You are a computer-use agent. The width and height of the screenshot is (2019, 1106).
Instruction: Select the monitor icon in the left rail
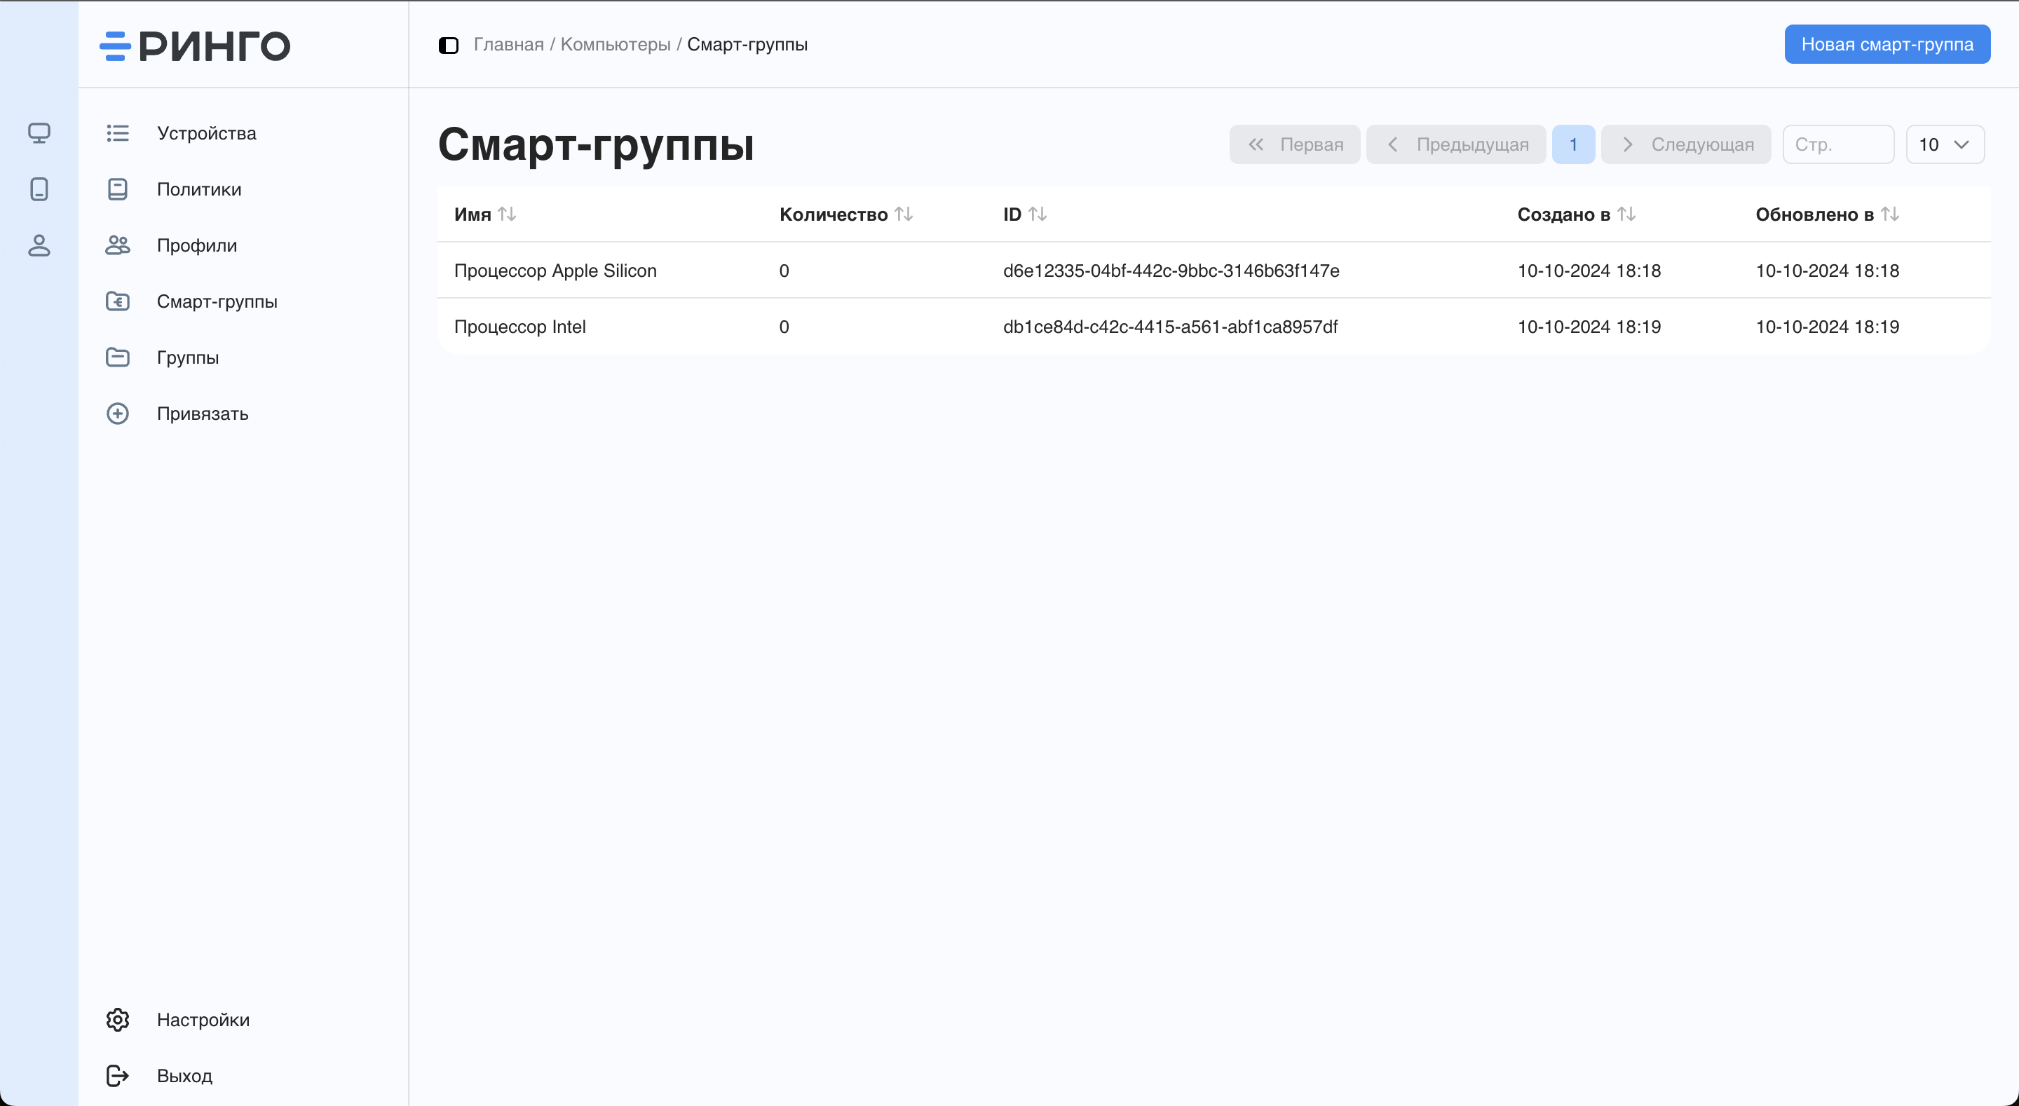[x=39, y=133]
